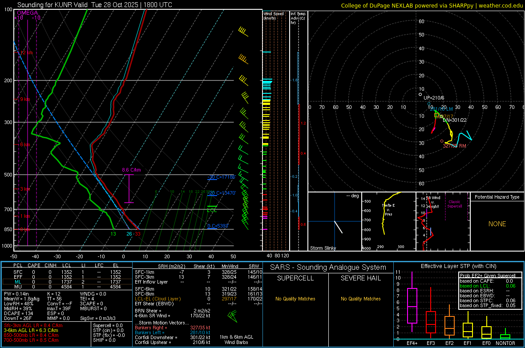This screenshot has height=348, width=525.
Task: Click the DCAPE = 134 value
Action: pos(17,313)
